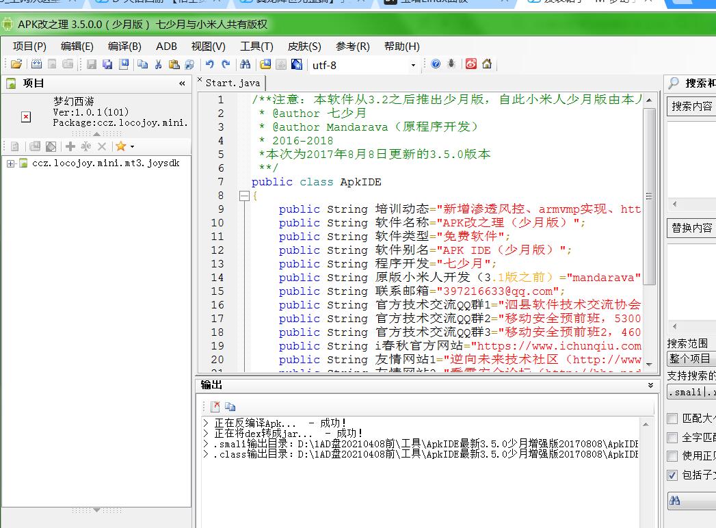Open the Weibo icon in toolbar
This screenshot has height=528, width=716.
[471, 64]
